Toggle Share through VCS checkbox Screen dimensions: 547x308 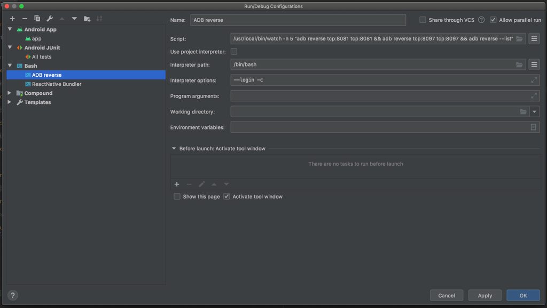423,20
